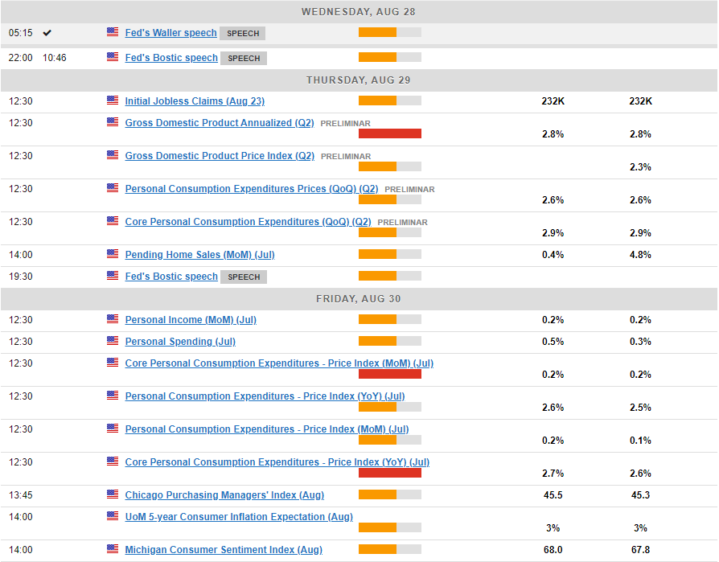
Task: Click the Thursday, Aug 29 date header
Action: (359, 80)
